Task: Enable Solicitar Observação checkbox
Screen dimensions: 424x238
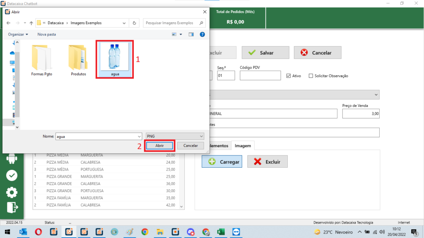Action: click(311, 76)
